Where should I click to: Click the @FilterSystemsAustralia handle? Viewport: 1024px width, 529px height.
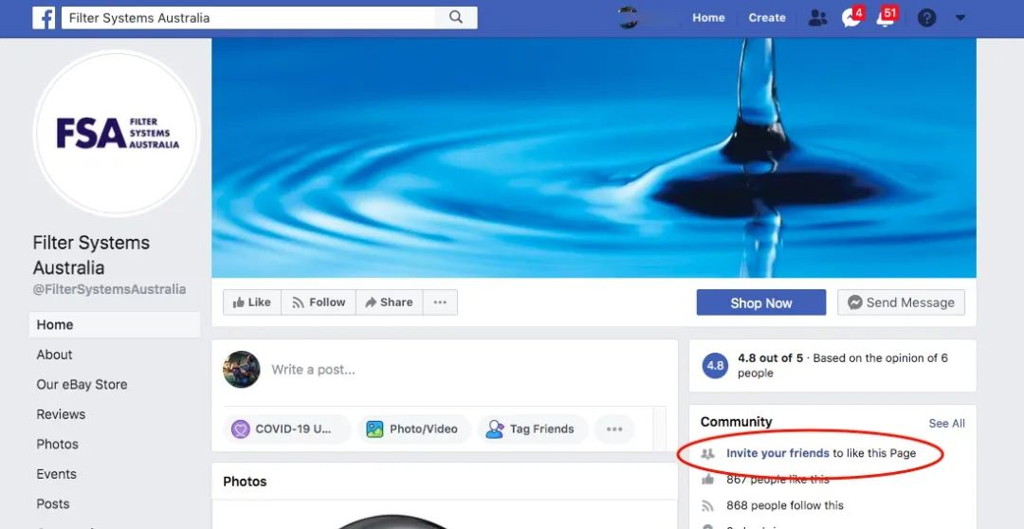[x=110, y=289]
